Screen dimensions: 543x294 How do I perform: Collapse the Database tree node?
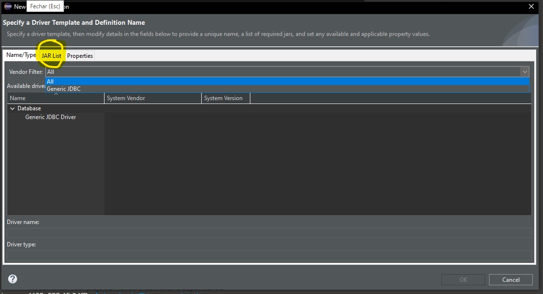pos(13,108)
